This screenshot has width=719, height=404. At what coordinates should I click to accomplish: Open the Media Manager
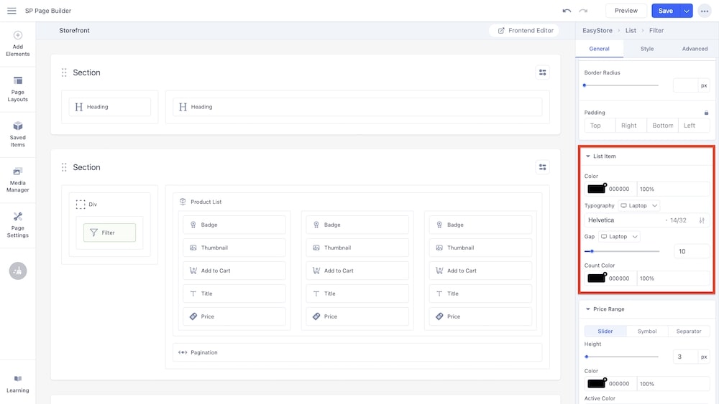pyautogui.click(x=18, y=179)
